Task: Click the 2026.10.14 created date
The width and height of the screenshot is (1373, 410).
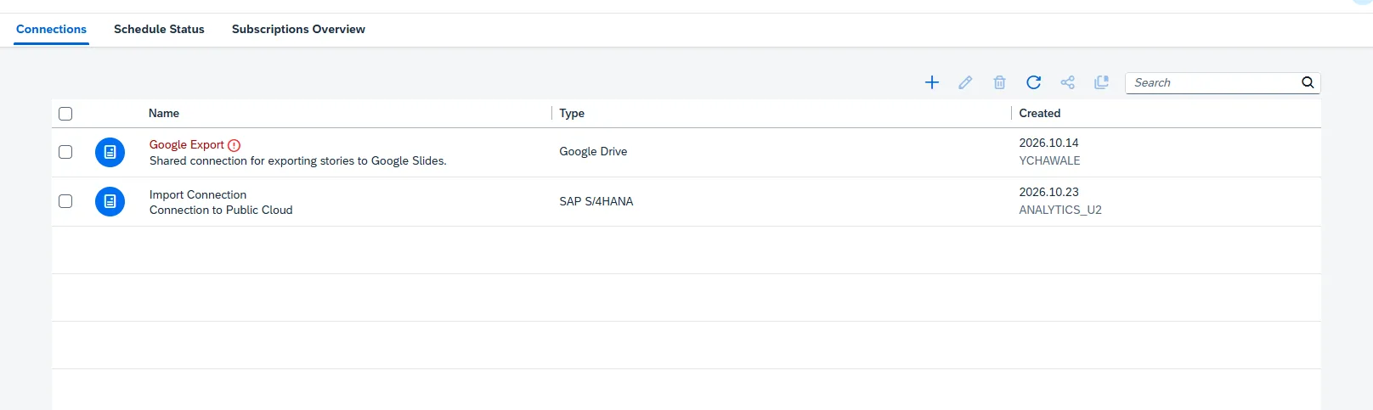Action: (1048, 143)
